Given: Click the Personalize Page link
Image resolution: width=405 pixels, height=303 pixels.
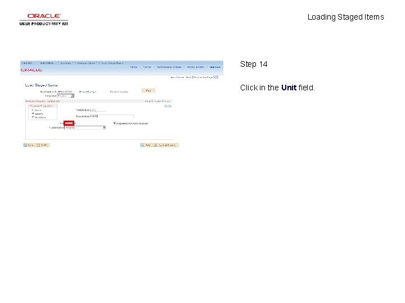Looking at the screenshot, I should click(x=203, y=77).
